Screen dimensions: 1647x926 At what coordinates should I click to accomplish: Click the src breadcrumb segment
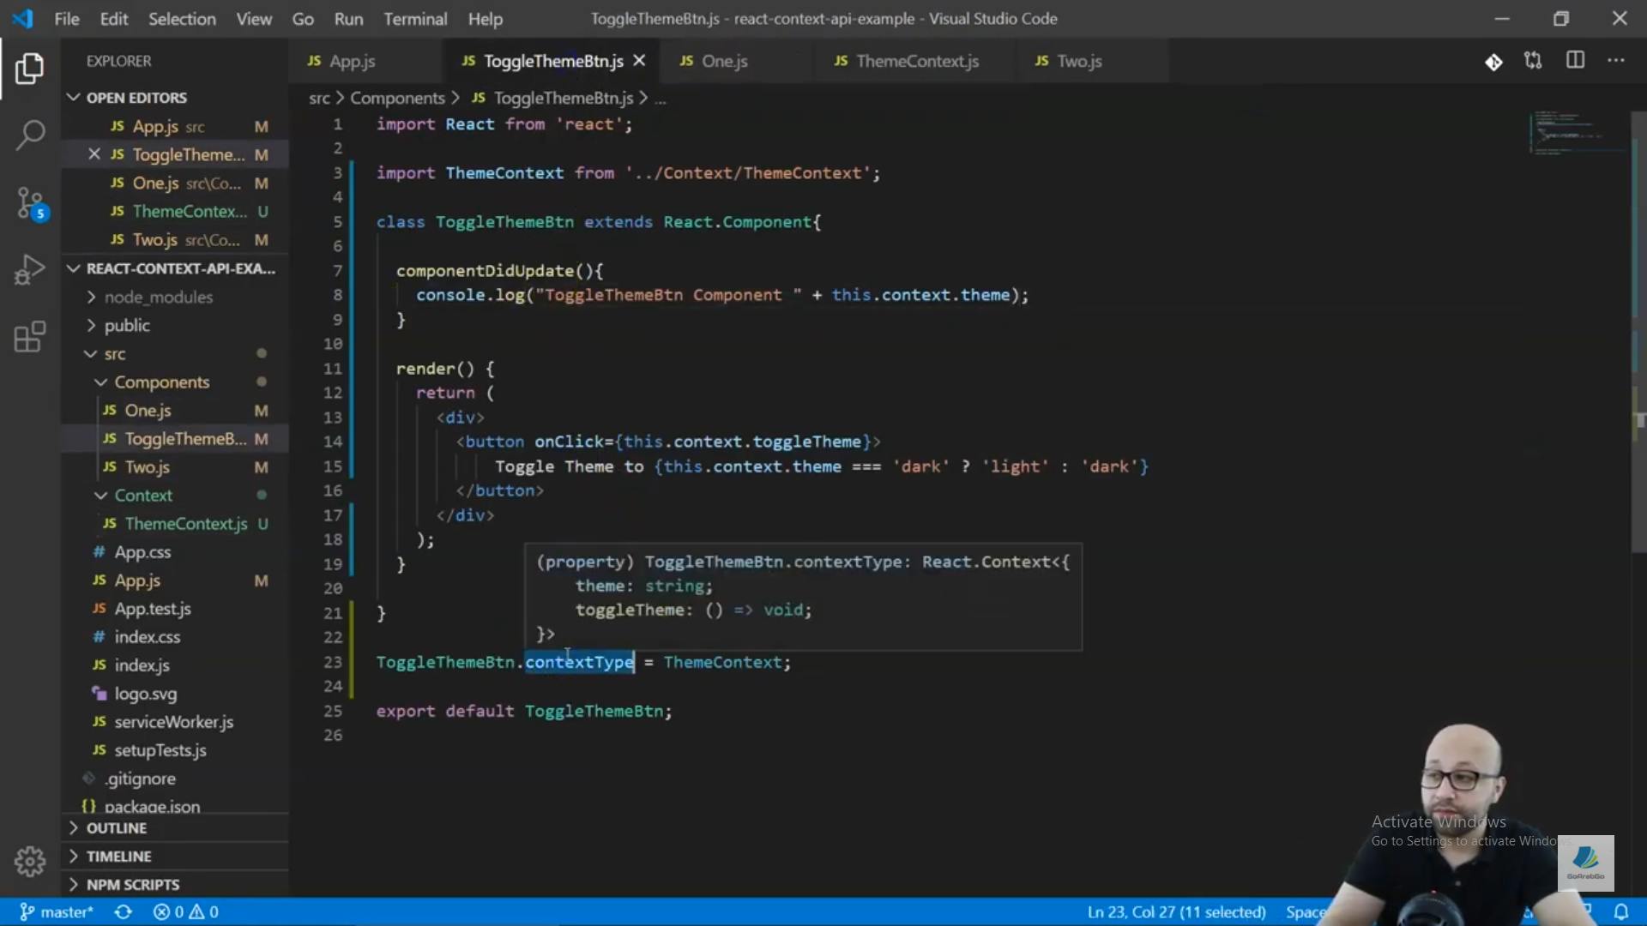pyautogui.click(x=319, y=98)
